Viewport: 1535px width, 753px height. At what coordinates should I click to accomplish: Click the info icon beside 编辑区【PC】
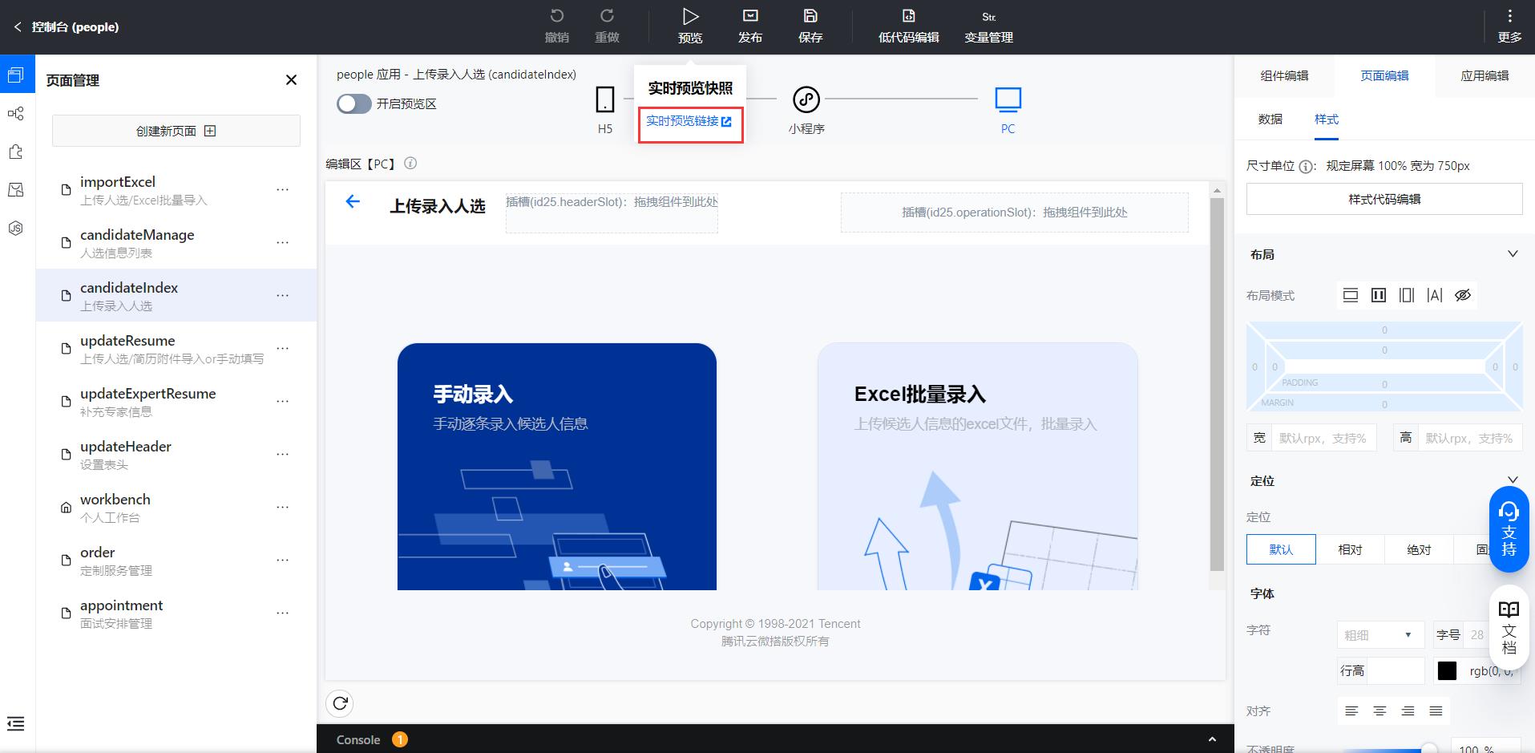click(410, 163)
